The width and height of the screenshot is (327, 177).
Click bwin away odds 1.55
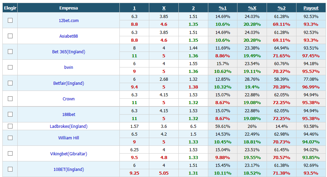(193, 64)
